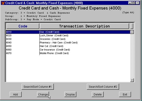
Task: Select code 4030 cell
Action: (x=23, y=39)
